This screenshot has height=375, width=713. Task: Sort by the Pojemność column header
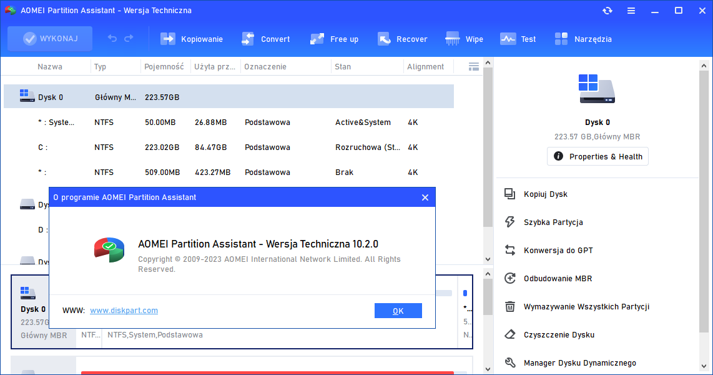point(164,67)
